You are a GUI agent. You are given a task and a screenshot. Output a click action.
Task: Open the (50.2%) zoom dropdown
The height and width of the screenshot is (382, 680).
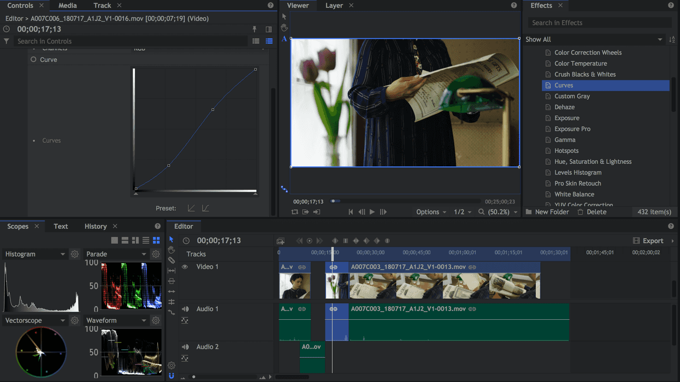click(498, 212)
